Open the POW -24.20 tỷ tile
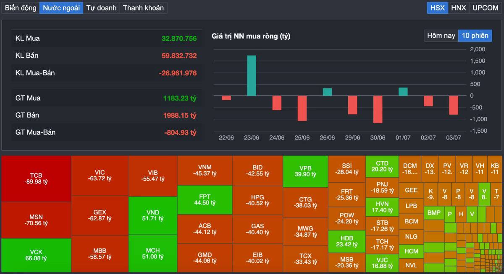The image size is (504, 274). (346, 218)
